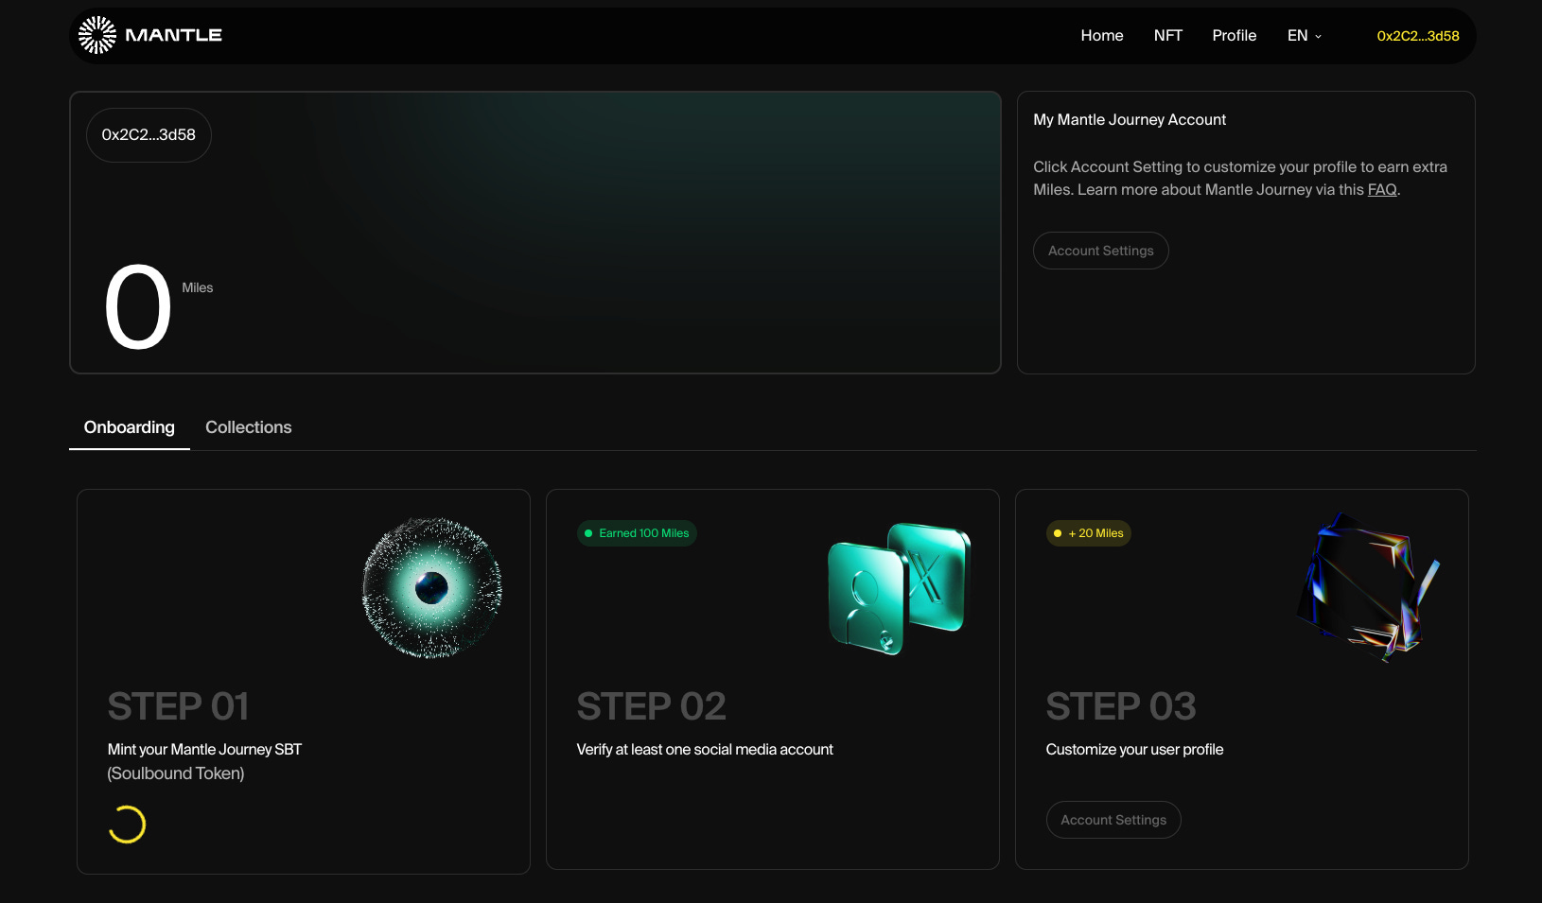Viewport: 1542px width, 903px height.
Task: Go to the NFT menu item
Action: (x=1168, y=35)
